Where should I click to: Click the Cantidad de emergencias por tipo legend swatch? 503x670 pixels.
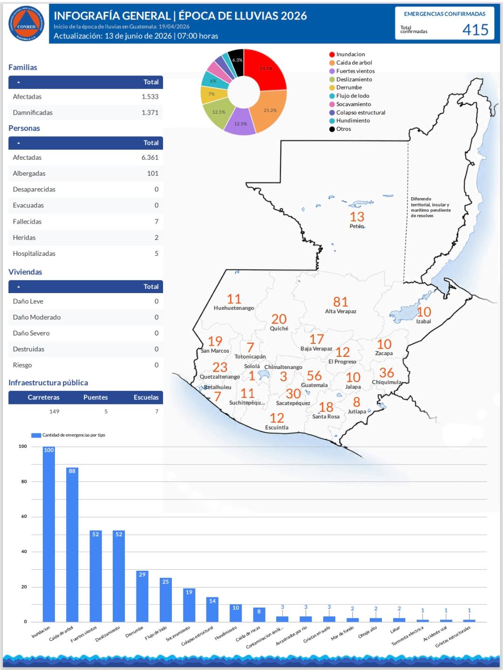[x=36, y=435]
